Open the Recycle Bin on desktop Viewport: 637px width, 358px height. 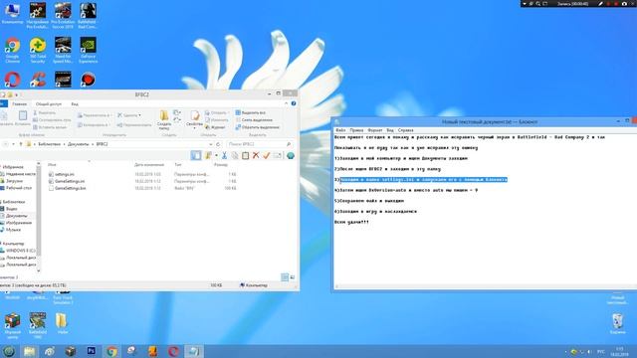pyautogui.click(x=617, y=323)
